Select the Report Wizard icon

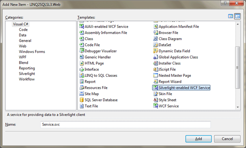[156, 81]
